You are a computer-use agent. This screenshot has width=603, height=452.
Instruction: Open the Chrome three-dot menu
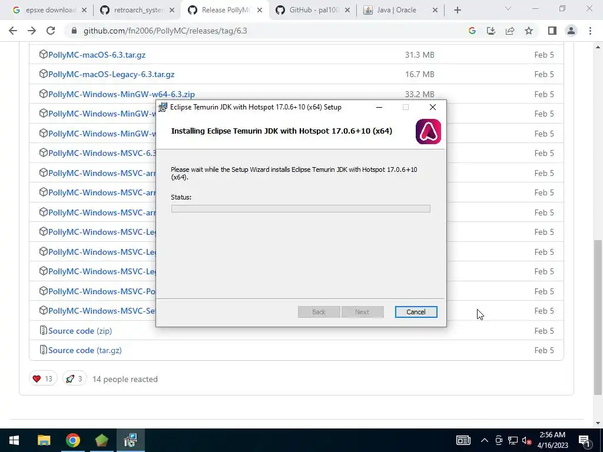pyautogui.click(x=590, y=31)
